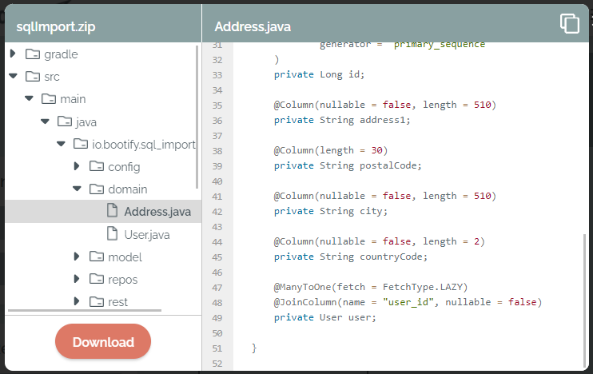Select the repos folder label
The height and width of the screenshot is (374, 593).
123,280
